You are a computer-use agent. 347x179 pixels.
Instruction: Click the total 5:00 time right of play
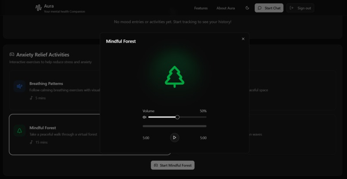point(203,138)
